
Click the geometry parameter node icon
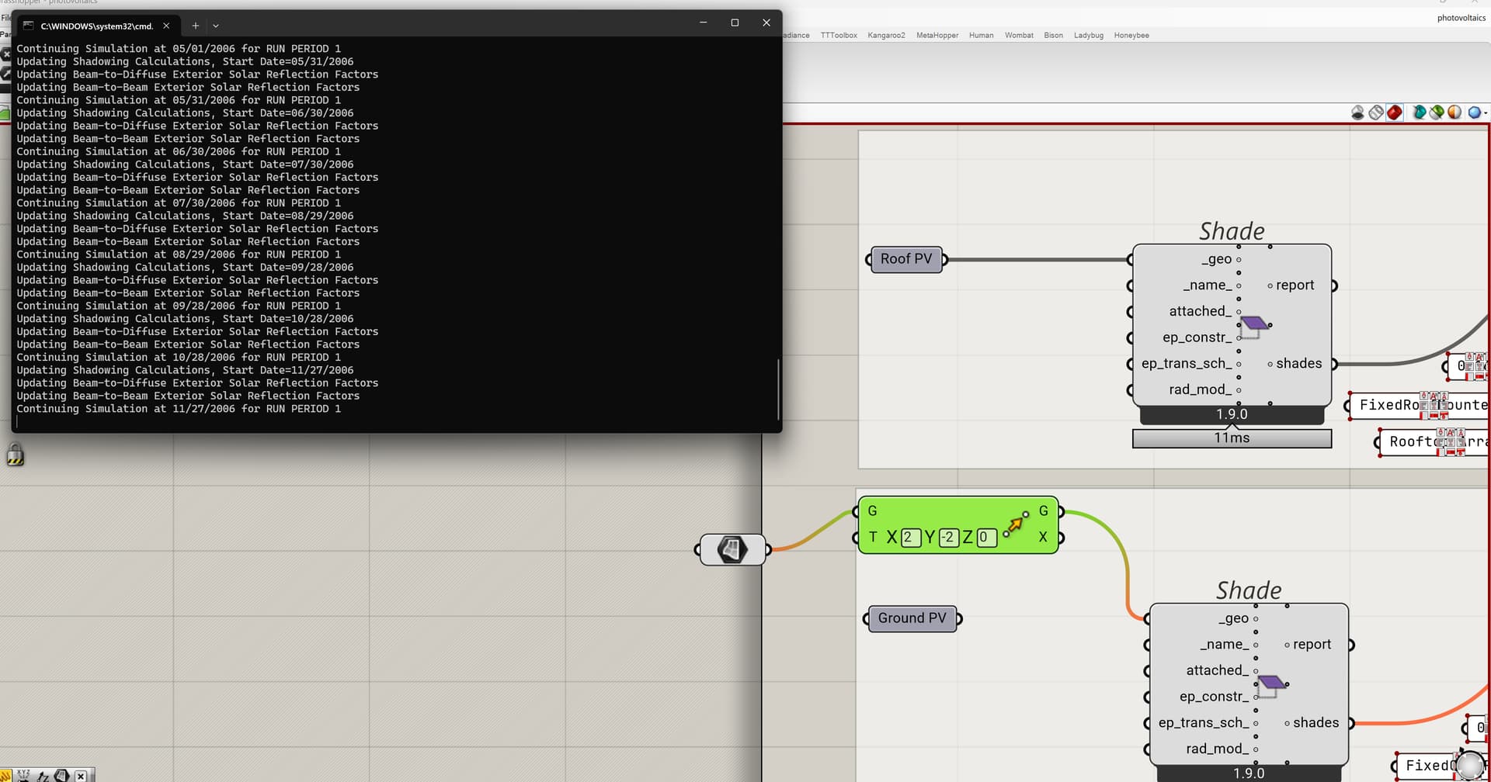click(x=732, y=550)
